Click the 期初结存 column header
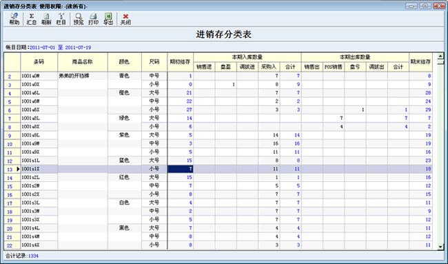 [181, 62]
